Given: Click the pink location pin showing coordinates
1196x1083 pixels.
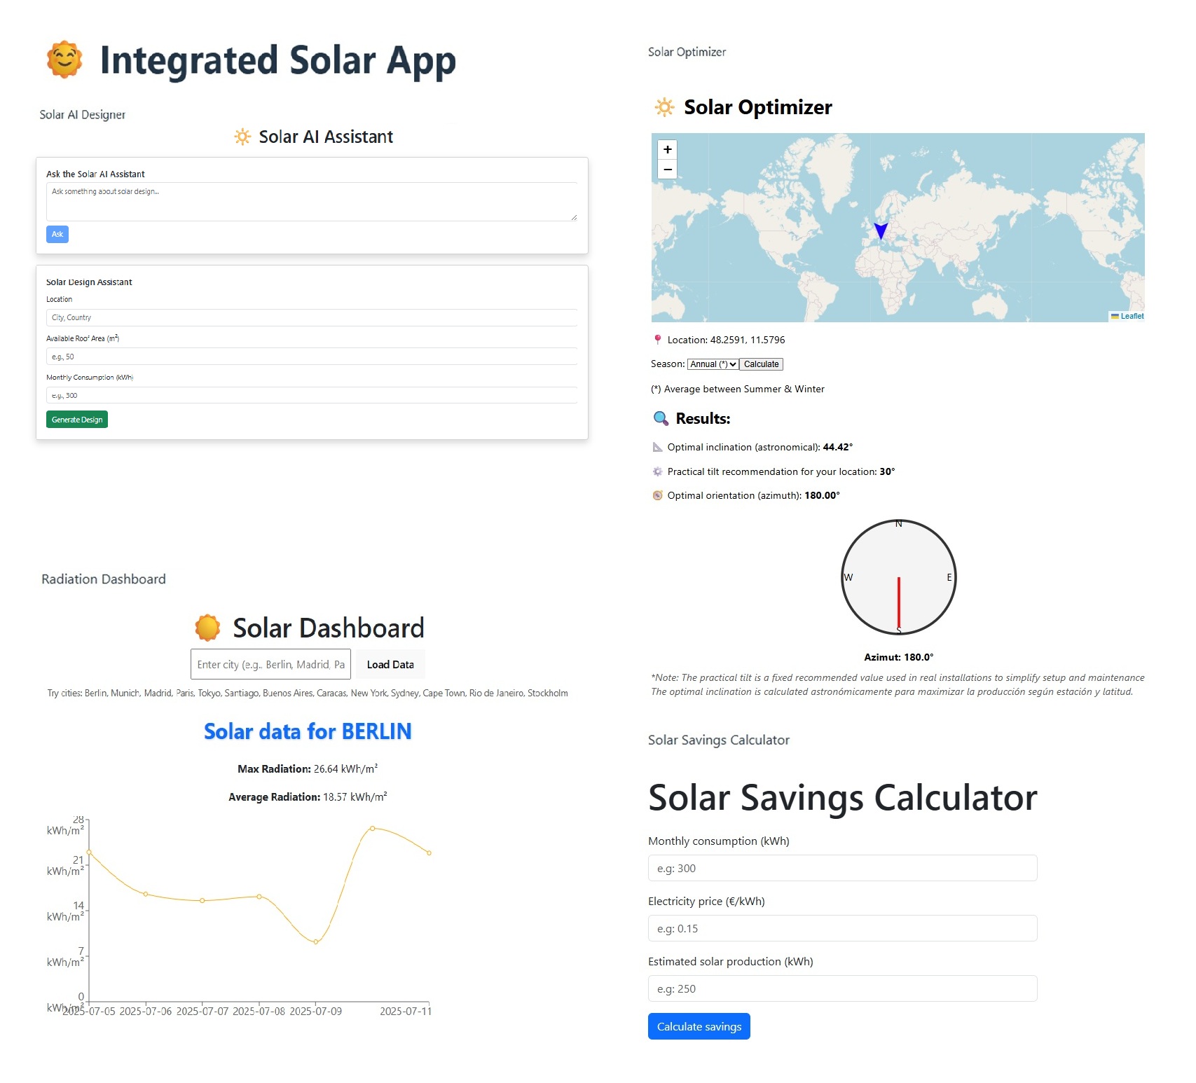Looking at the screenshot, I should 657,340.
